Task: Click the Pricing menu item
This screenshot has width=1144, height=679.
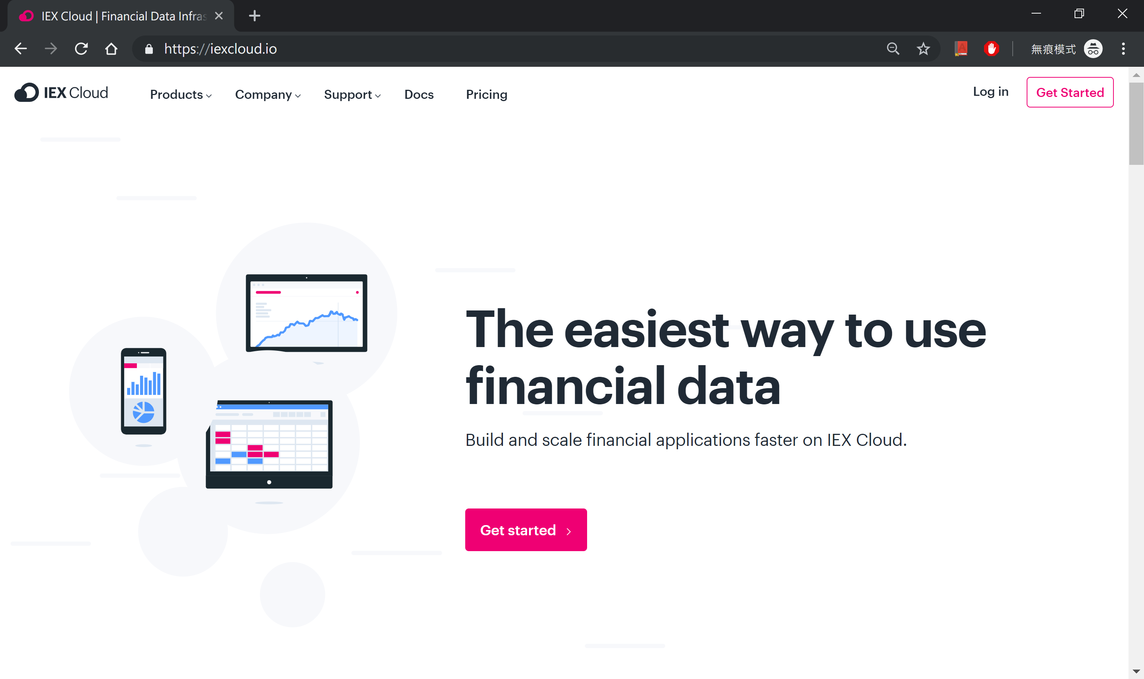Action: [486, 94]
